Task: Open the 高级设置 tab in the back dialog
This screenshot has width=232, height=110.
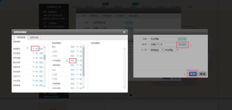Action: (x=133, y=16)
